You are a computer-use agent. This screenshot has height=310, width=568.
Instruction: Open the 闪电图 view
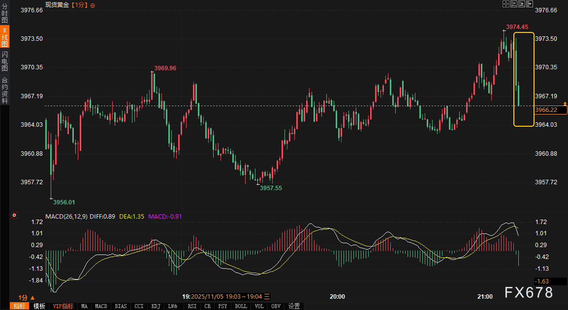point(4,61)
